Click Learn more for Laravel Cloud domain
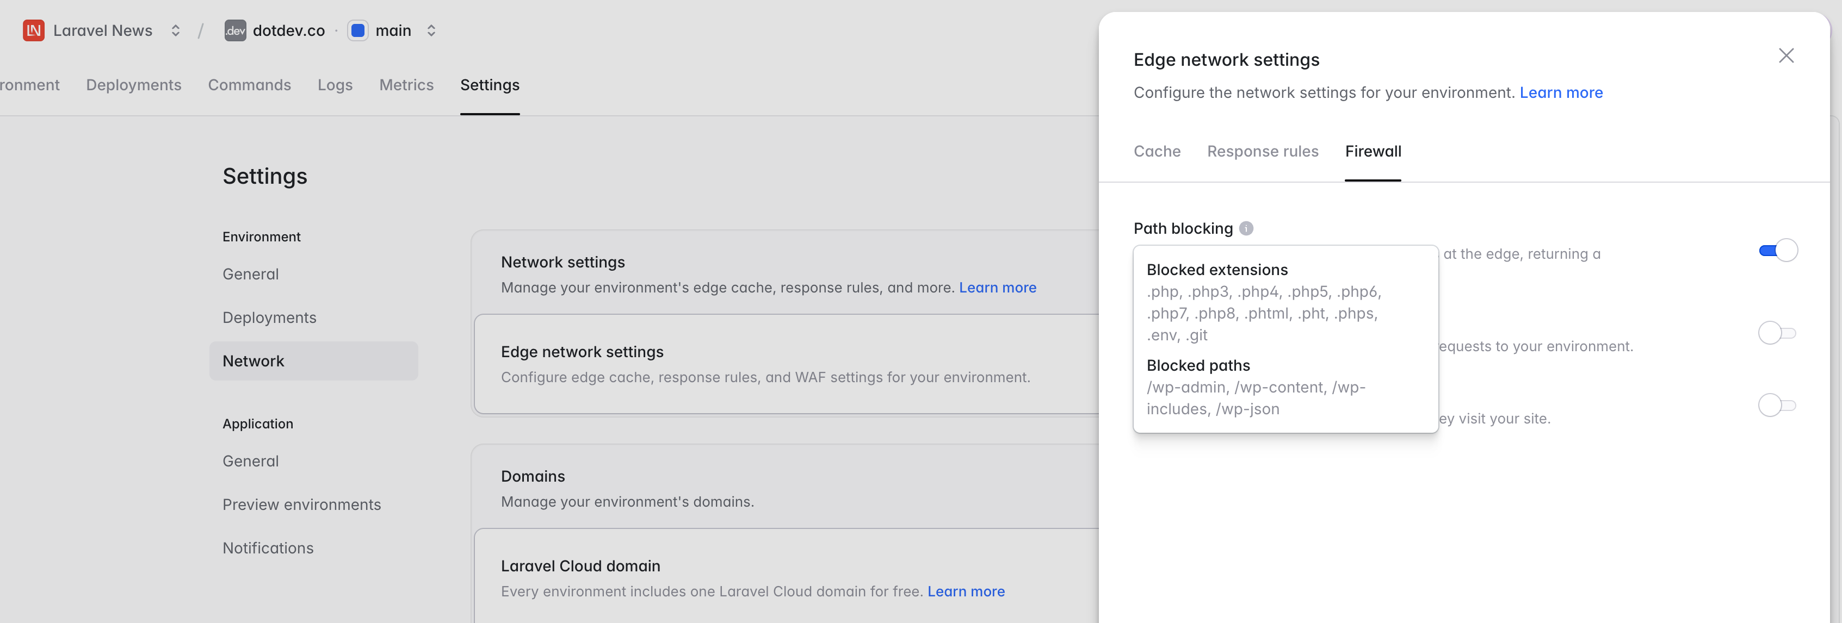The image size is (1842, 623). (x=965, y=591)
